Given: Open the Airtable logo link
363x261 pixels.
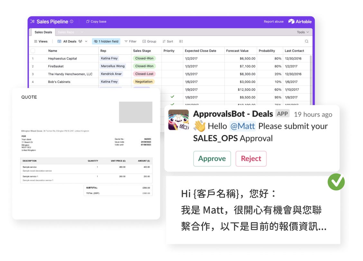Looking at the screenshot, I should click(x=300, y=22).
